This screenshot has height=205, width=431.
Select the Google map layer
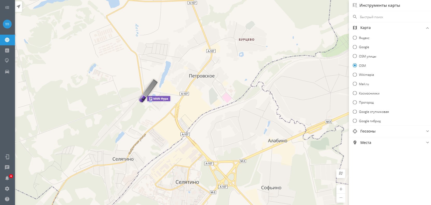(x=355, y=47)
